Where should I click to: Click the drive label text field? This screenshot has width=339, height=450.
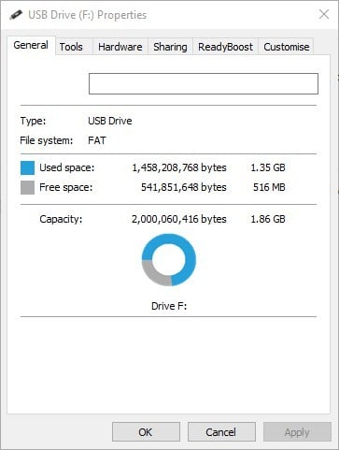(204, 83)
